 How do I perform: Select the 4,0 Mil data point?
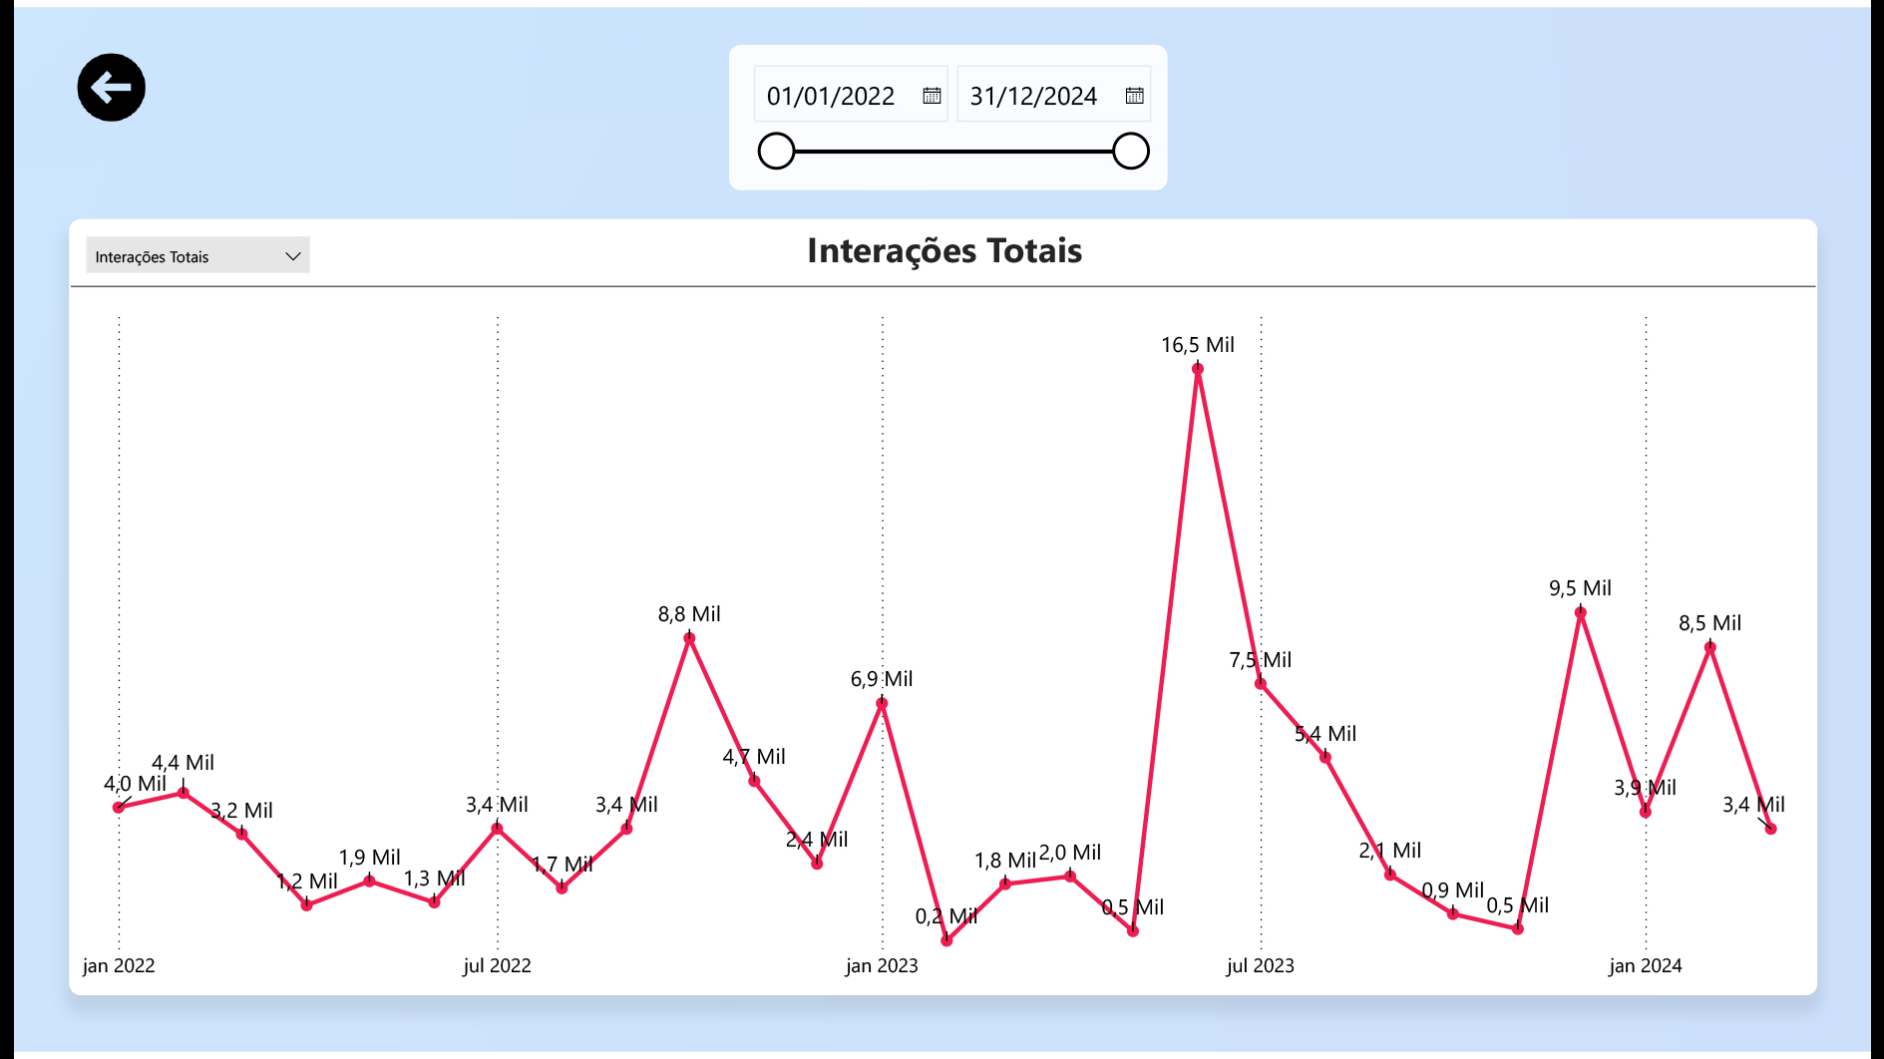click(119, 807)
